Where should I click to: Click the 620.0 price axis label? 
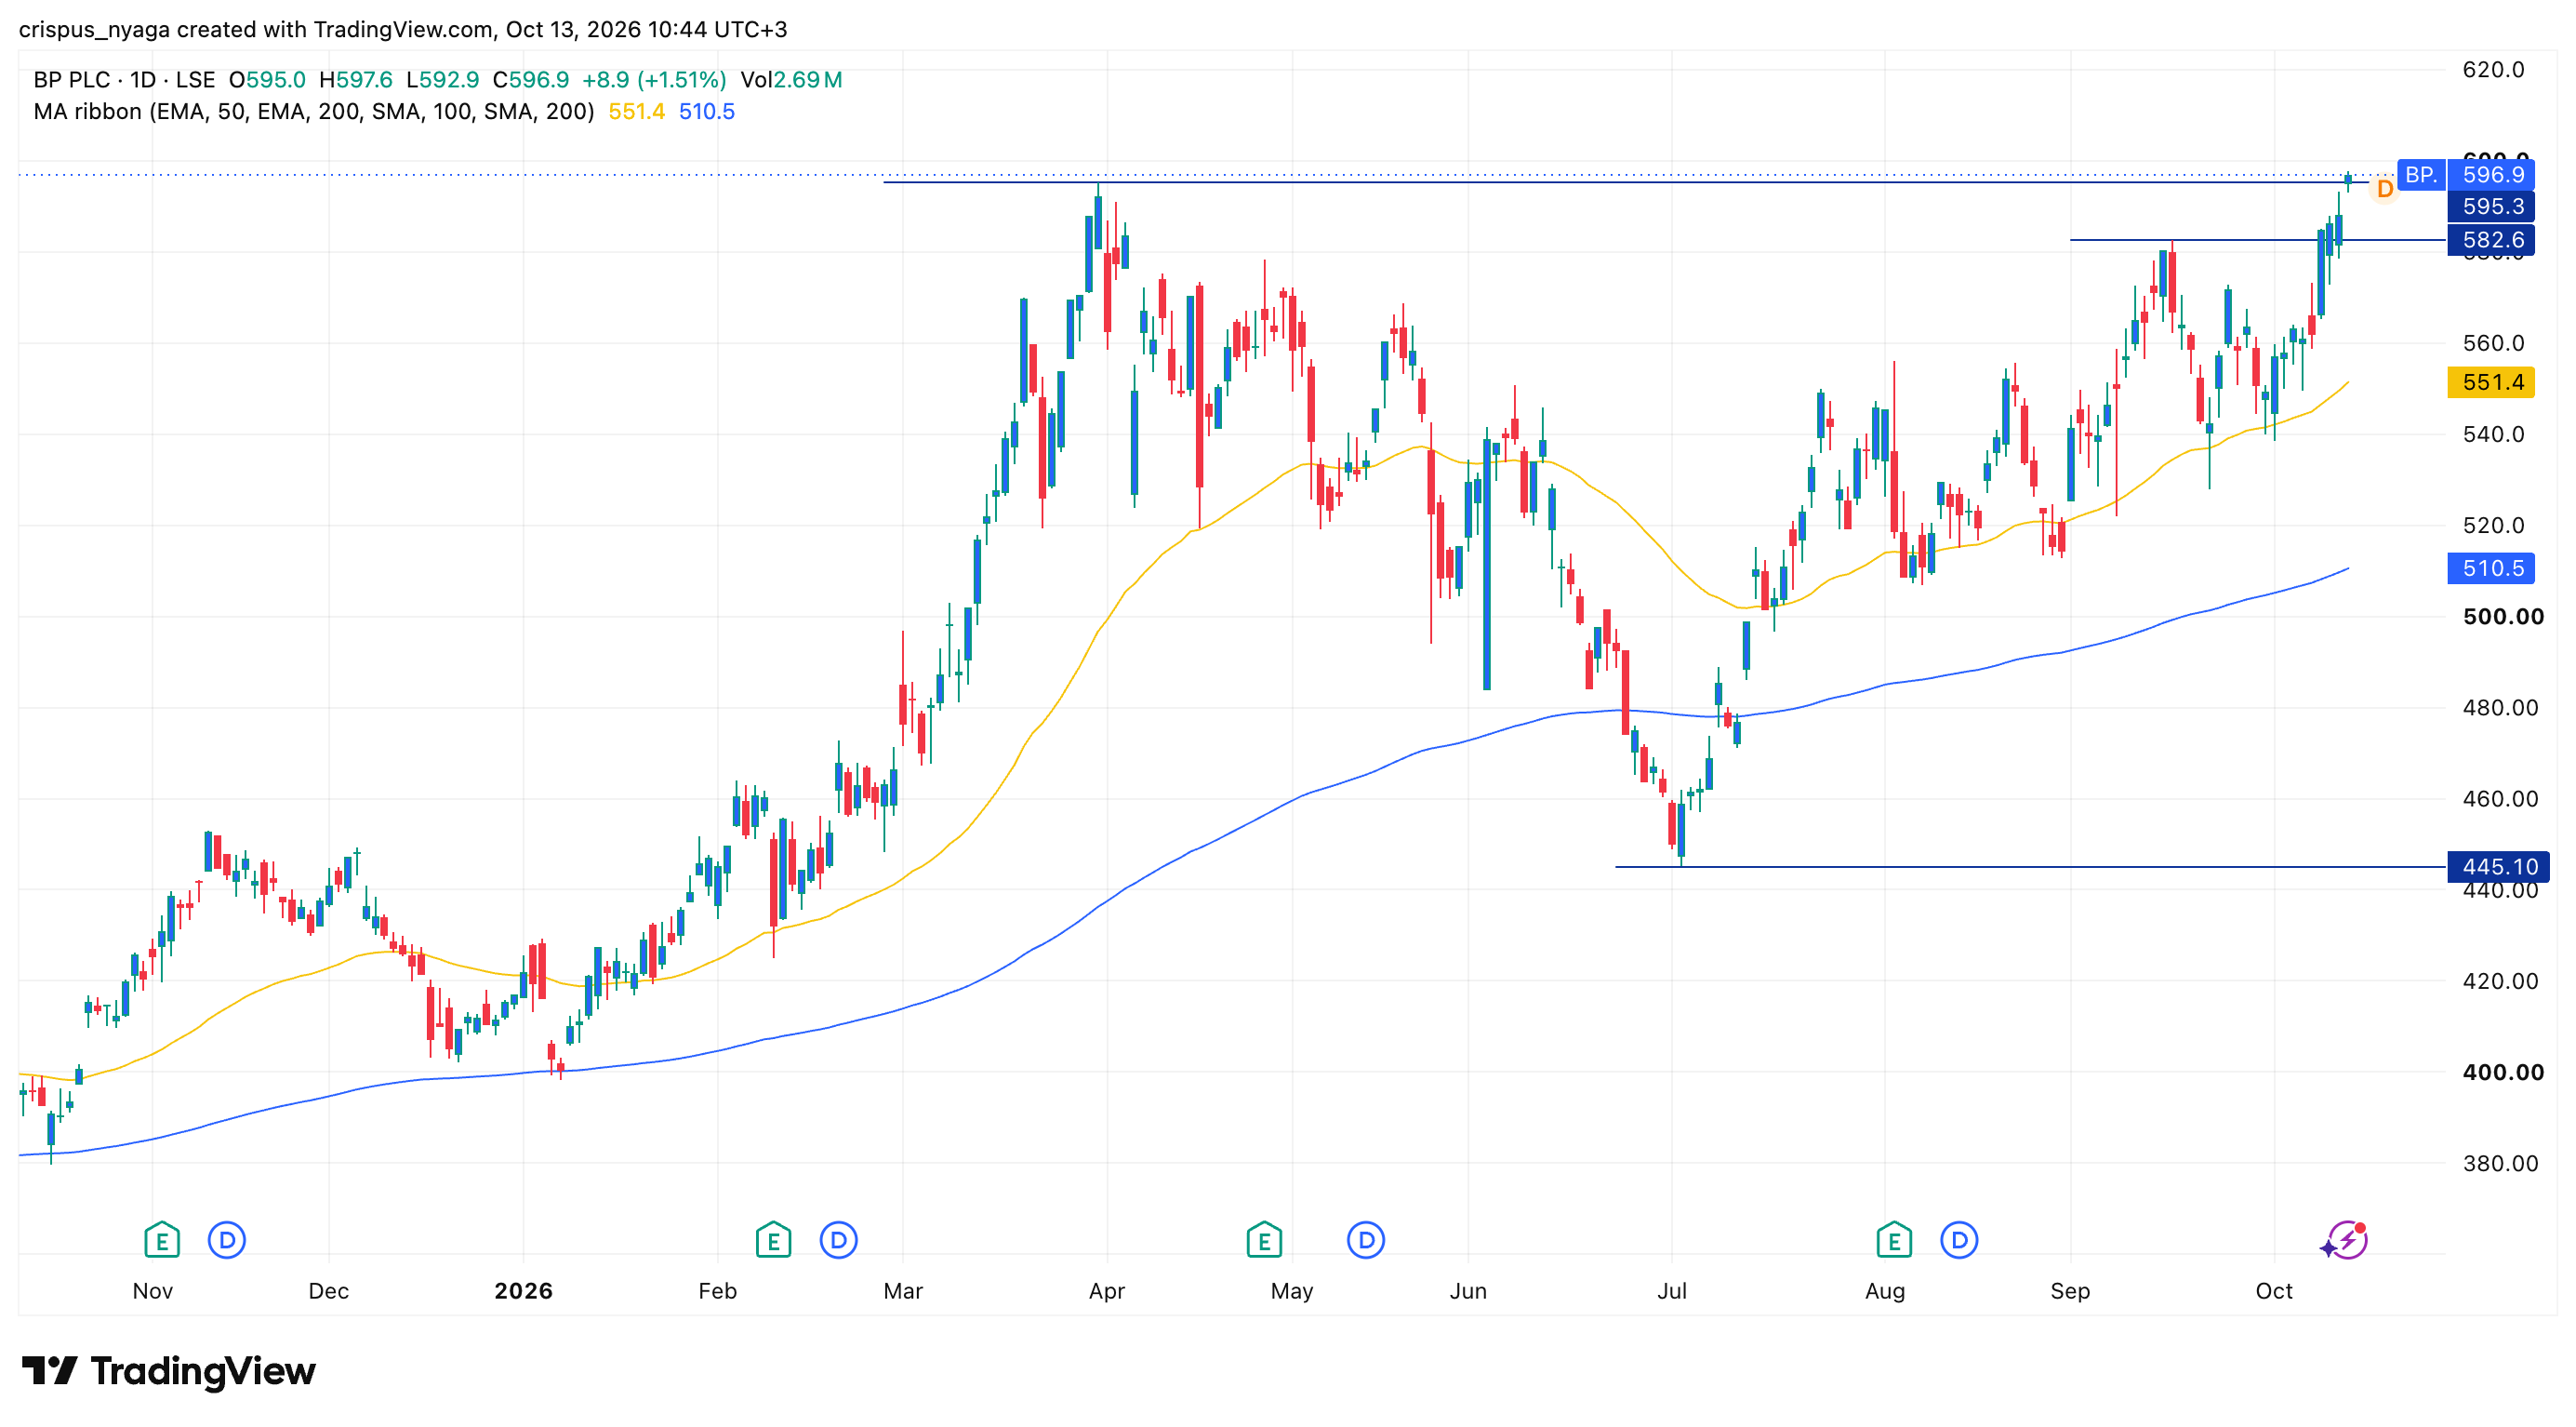[x=2493, y=70]
